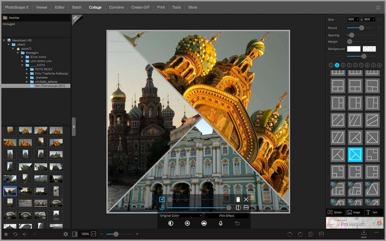Select the 2-photo layout count

(x=331, y=65)
